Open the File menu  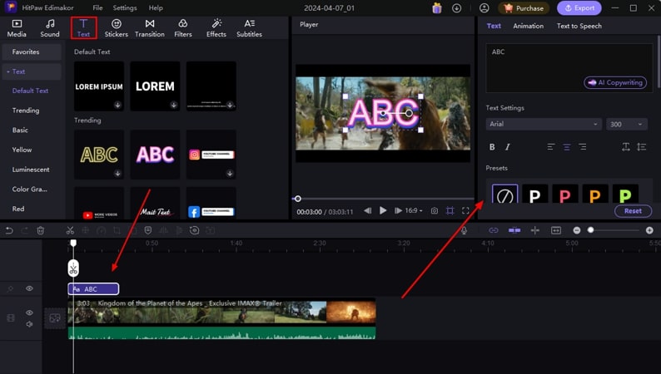coord(97,7)
